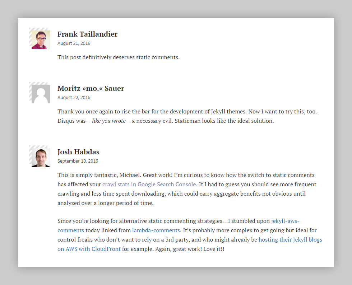
Task: Open the jekyll-aws-comments link
Action: 285,221
